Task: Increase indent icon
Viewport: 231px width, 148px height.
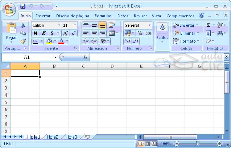Action: pos(94,41)
